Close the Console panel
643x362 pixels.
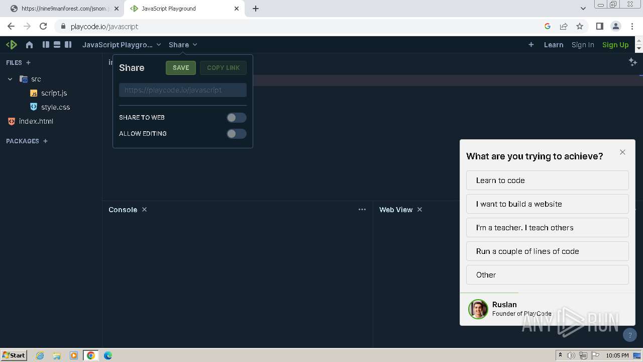coord(144,209)
